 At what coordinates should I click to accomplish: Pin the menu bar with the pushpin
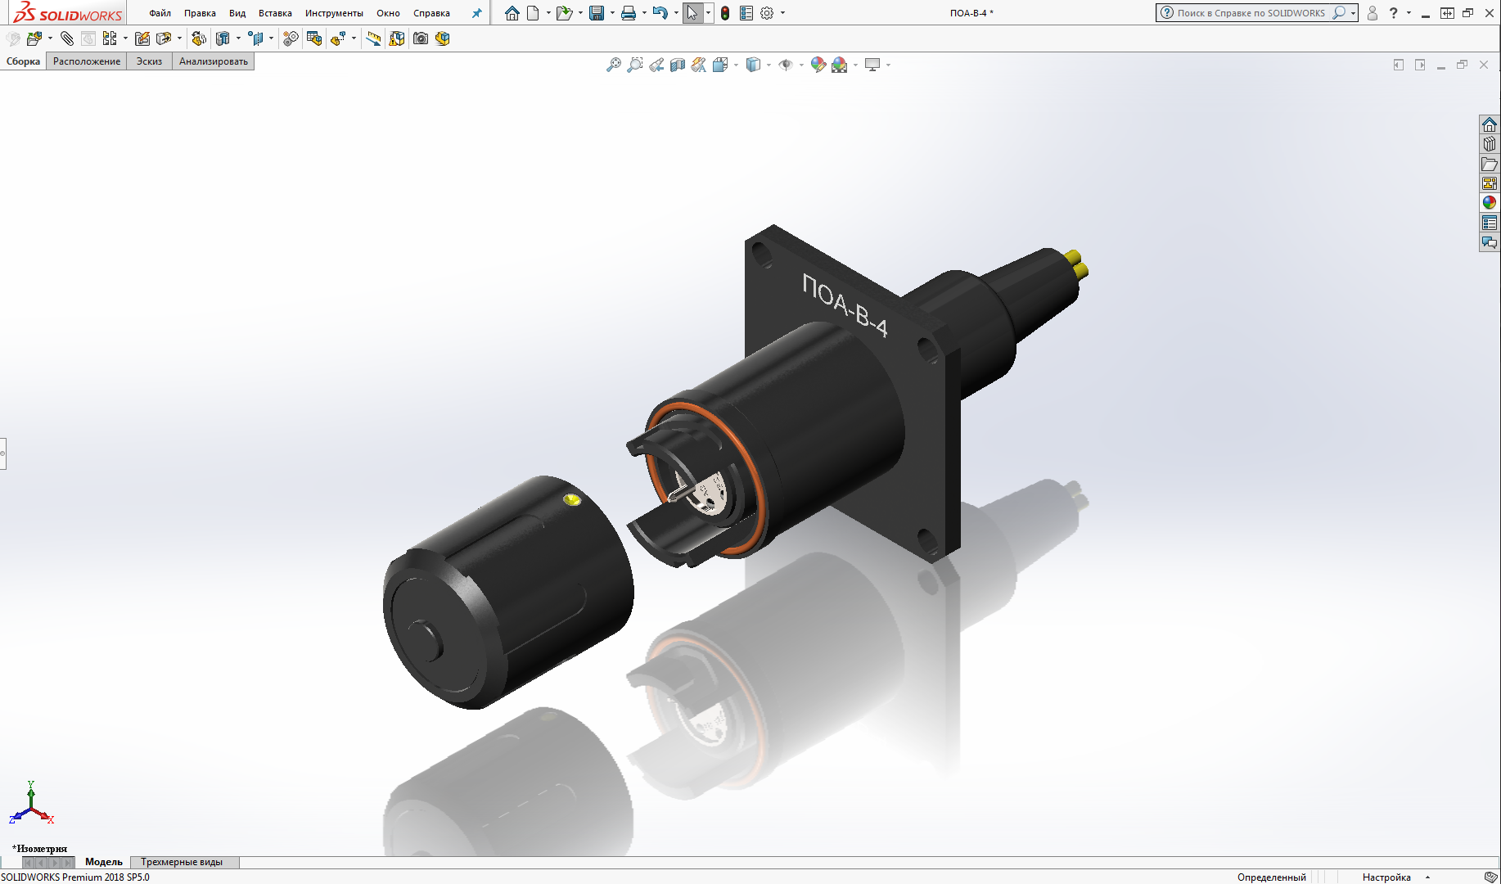(x=477, y=13)
